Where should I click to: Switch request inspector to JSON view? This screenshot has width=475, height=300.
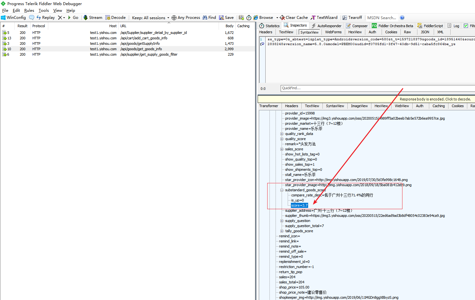[425, 32]
